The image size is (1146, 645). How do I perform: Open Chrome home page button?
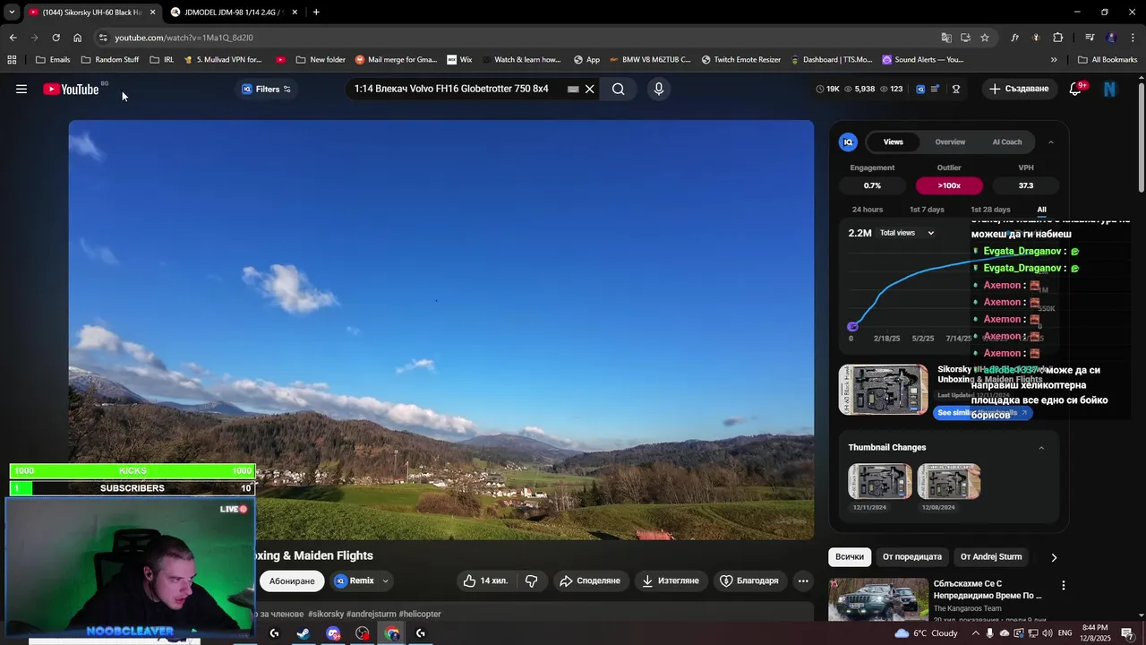pyautogui.click(x=77, y=38)
